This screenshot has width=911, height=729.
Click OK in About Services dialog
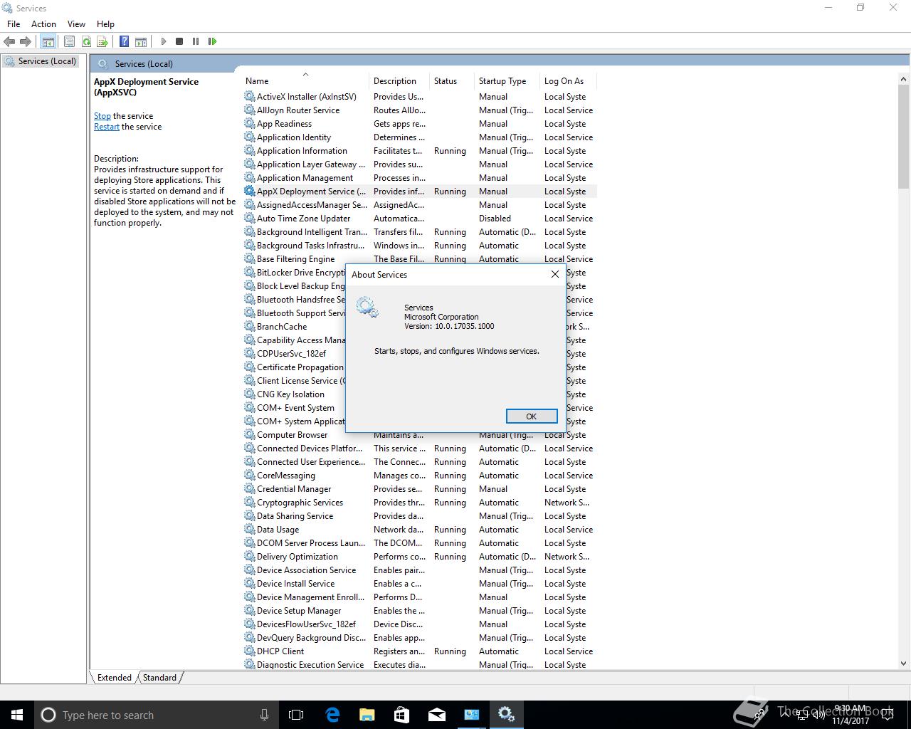click(x=532, y=416)
